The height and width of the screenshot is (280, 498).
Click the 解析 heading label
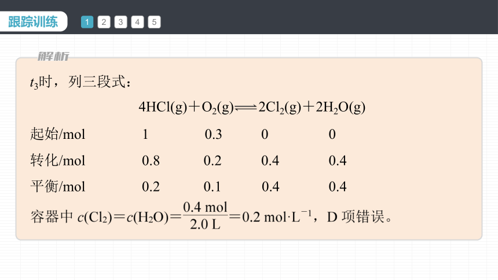(53, 56)
